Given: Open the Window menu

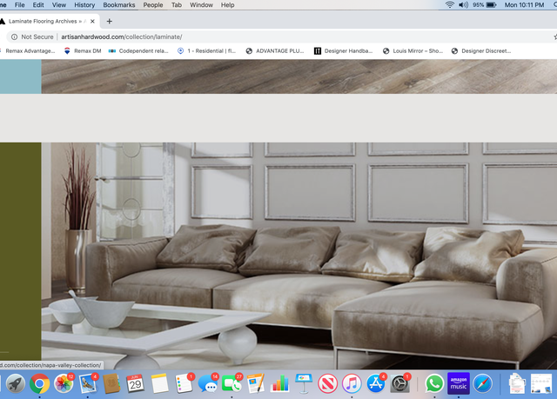Looking at the screenshot, I should (x=201, y=5).
